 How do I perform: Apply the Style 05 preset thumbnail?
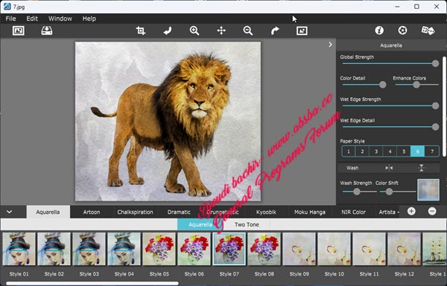coord(159,249)
